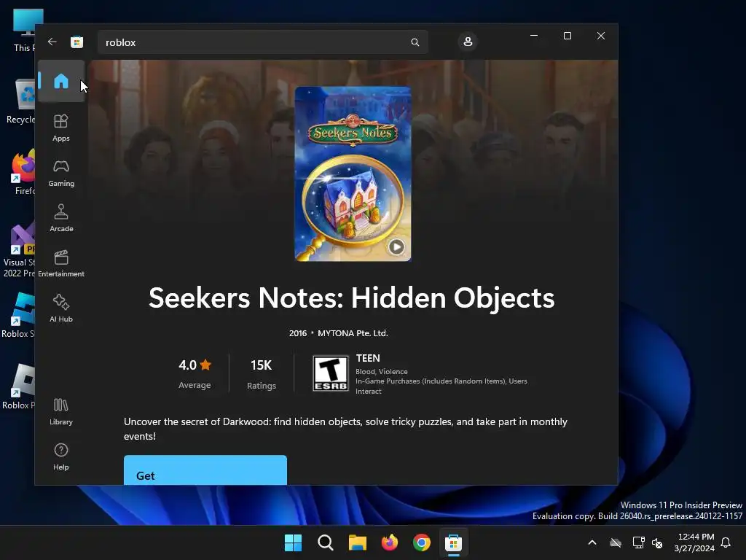Open the clock showing 12:44 PM

point(694,542)
